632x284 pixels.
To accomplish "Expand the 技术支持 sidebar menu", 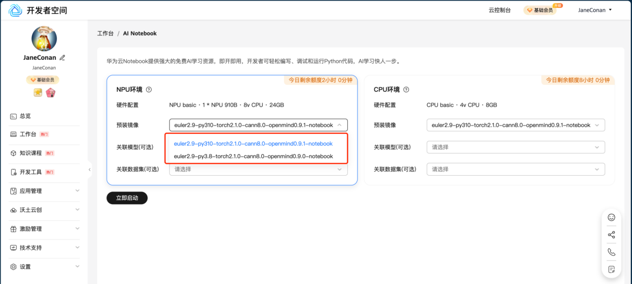I will click(x=44, y=248).
